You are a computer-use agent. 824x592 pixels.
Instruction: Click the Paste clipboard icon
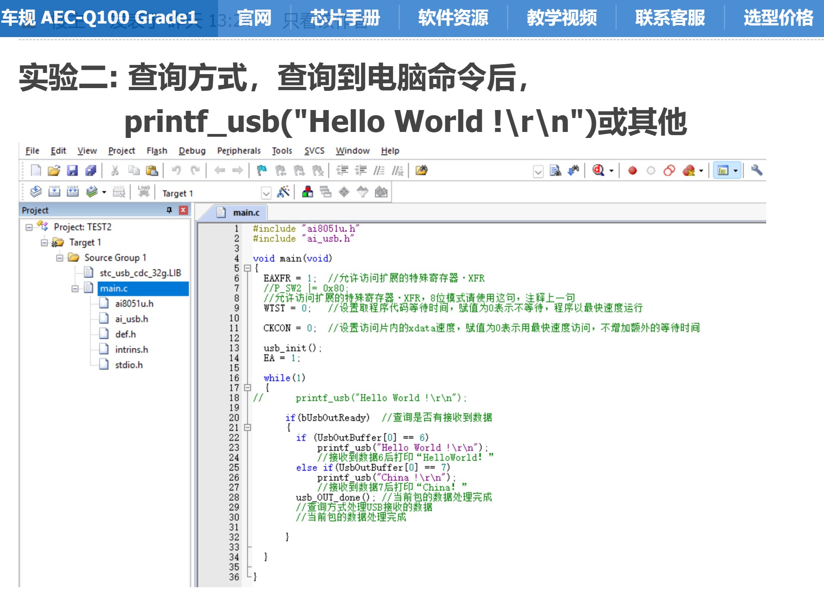click(x=152, y=171)
